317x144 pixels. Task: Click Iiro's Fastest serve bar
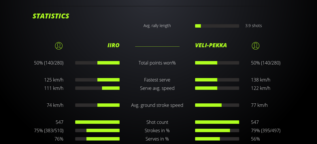click(97, 80)
